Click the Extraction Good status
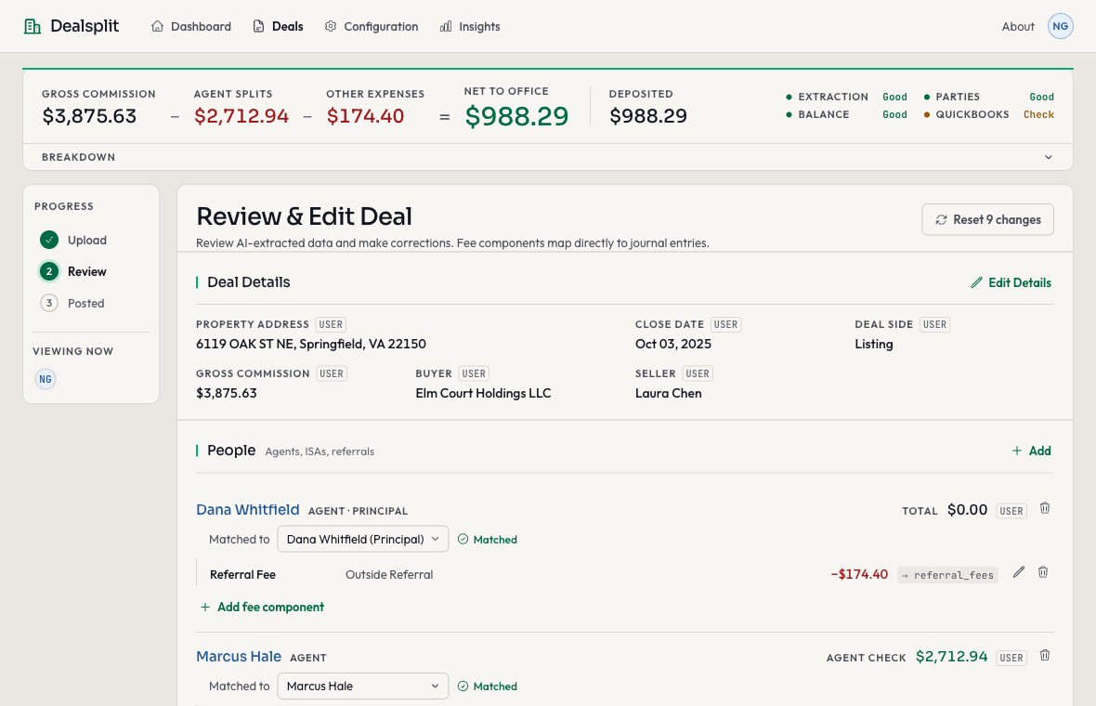 pos(894,98)
